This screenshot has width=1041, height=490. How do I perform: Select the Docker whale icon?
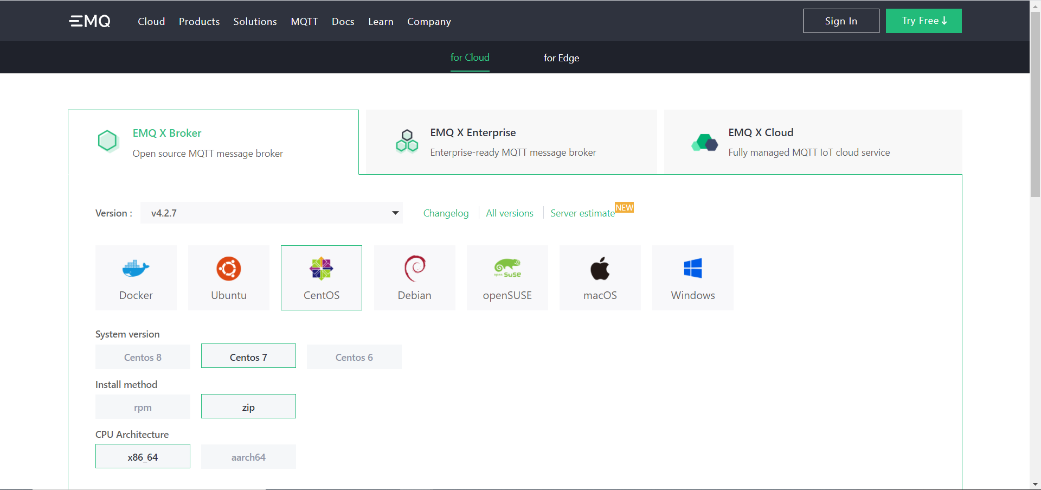point(136,268)
